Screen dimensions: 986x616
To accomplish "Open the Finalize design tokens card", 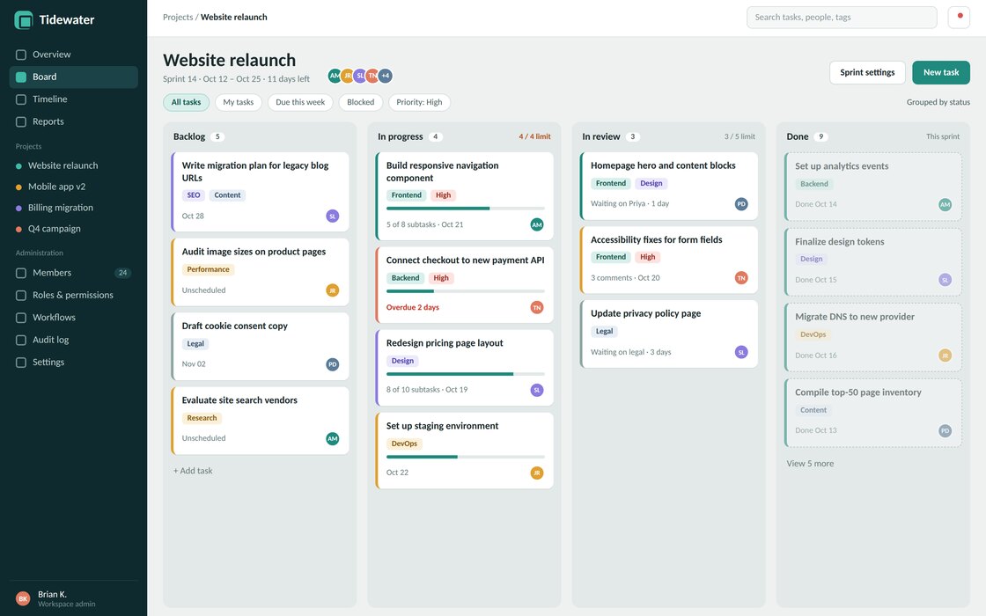I will [x=872, y=262].
